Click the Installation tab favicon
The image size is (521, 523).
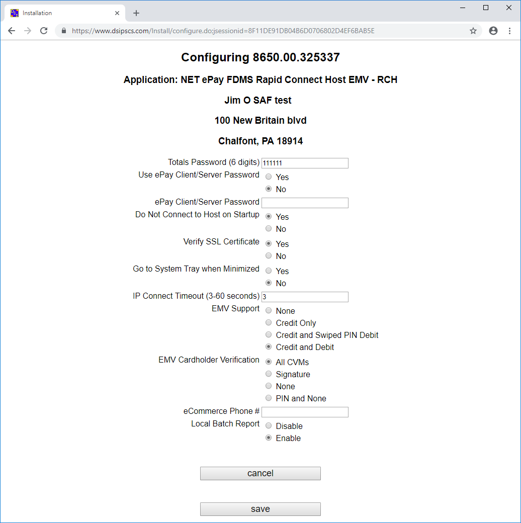[15, 13]
